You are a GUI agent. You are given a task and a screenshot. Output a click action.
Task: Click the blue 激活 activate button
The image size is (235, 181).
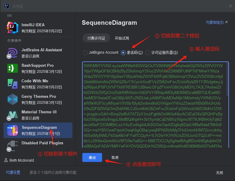(92, 157)
